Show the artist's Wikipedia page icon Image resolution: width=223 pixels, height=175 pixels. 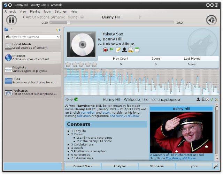click(198, 99)
